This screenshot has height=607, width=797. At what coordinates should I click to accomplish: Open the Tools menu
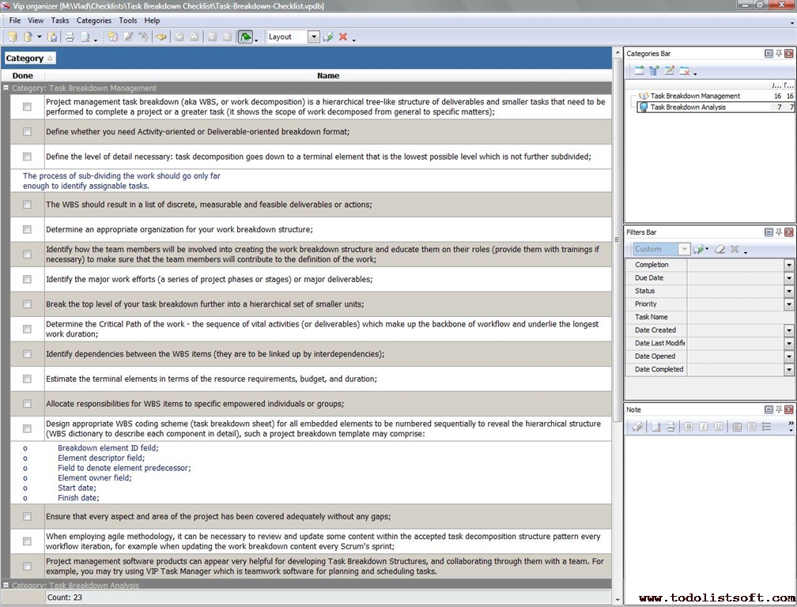pos(127,21)
